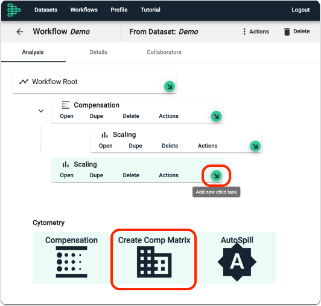Delete the Compensation task
The width and height of the screenshot is (321, 306).
point(131,116)
